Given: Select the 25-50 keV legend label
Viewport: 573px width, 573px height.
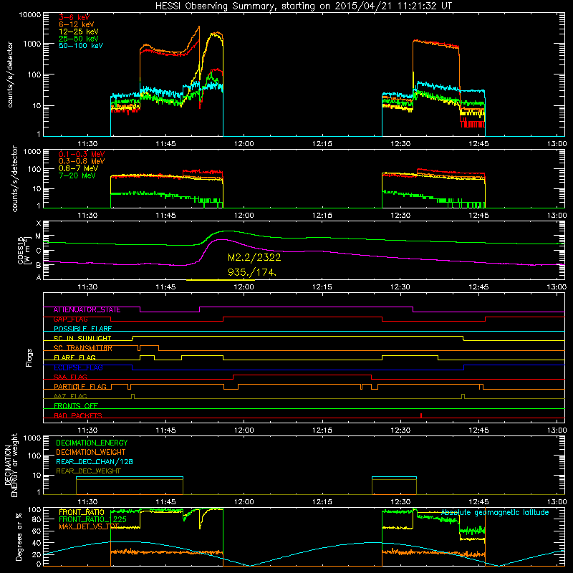Looking at the screenshot, I should pyautogui.click(x=79, y=39).
